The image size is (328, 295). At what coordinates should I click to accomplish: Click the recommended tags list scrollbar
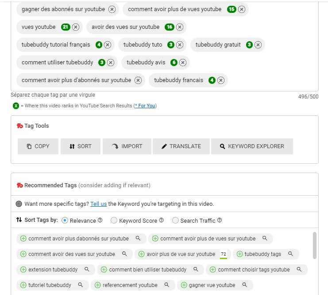coord(314,245)
